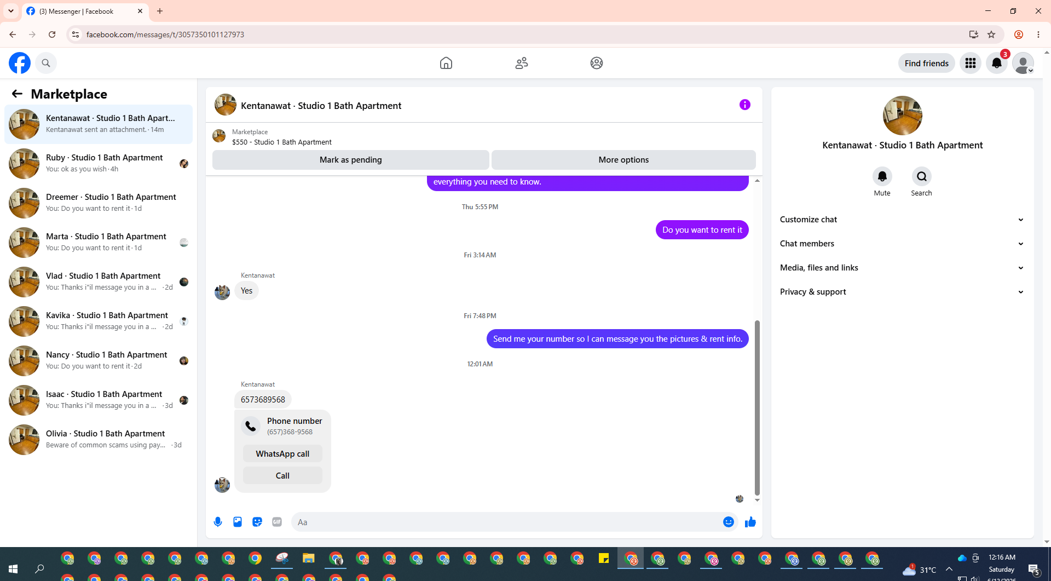
Task: Open the weather widget showing 31°C
Action: pyautogui.click(x=920, y=570)
